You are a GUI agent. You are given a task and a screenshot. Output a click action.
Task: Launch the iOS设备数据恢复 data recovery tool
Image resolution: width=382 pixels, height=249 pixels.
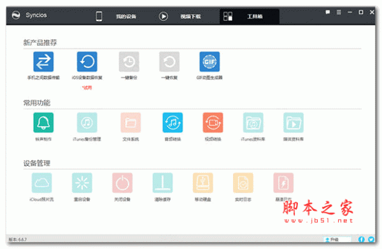coord(87,62)
